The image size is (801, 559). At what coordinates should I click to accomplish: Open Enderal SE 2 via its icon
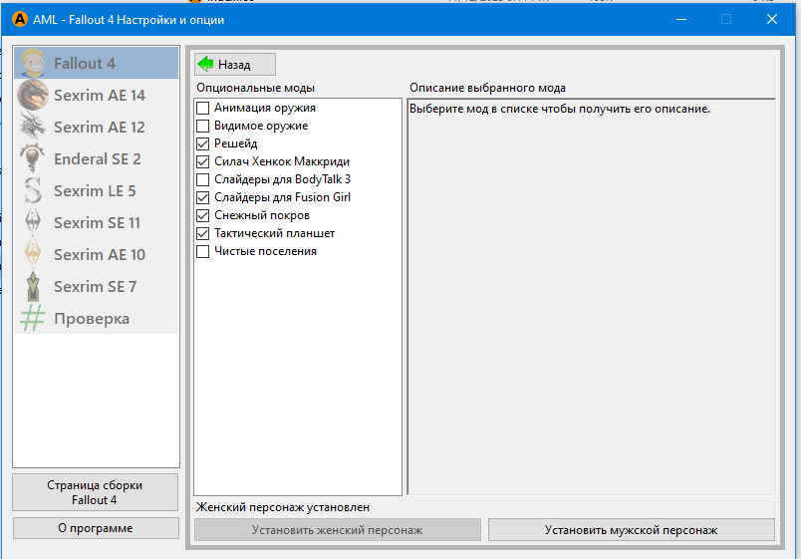point(34,158)
